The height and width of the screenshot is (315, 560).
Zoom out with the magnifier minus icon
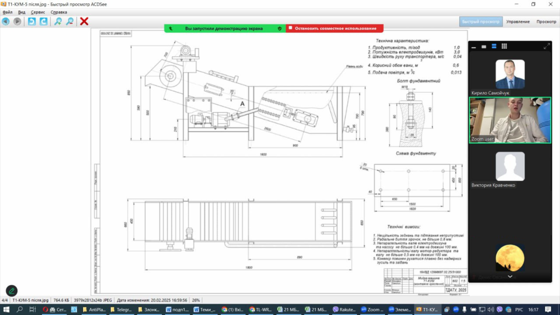(70, 21)
